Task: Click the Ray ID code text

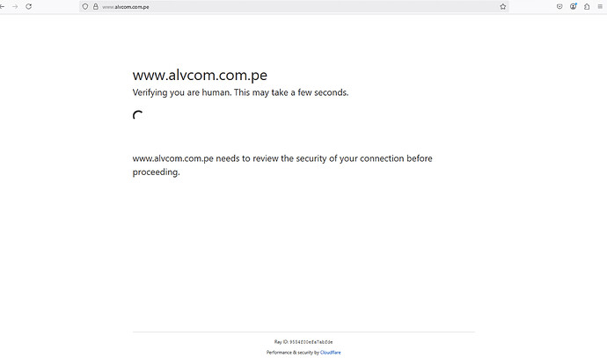Action: (311, 342)
